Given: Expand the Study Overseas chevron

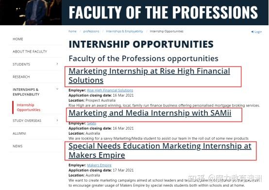Looking at the screenshot, I should point(57,121).
